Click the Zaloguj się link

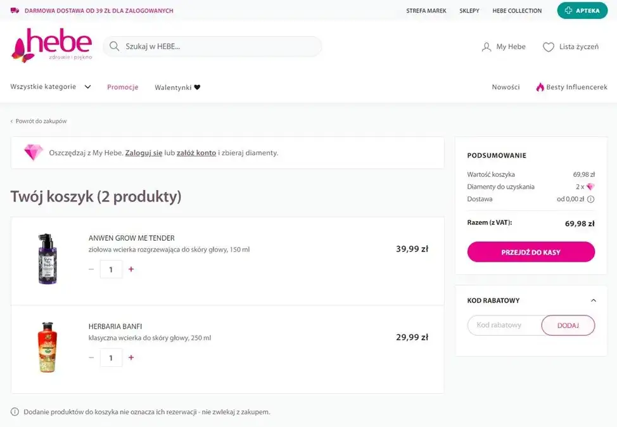point(147,153)
